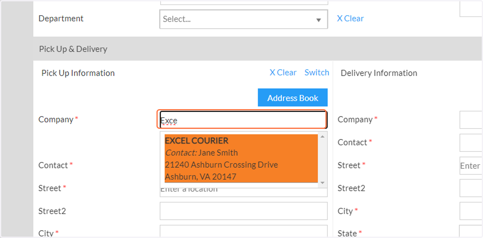Click the Delivery City field

[471, 211]
